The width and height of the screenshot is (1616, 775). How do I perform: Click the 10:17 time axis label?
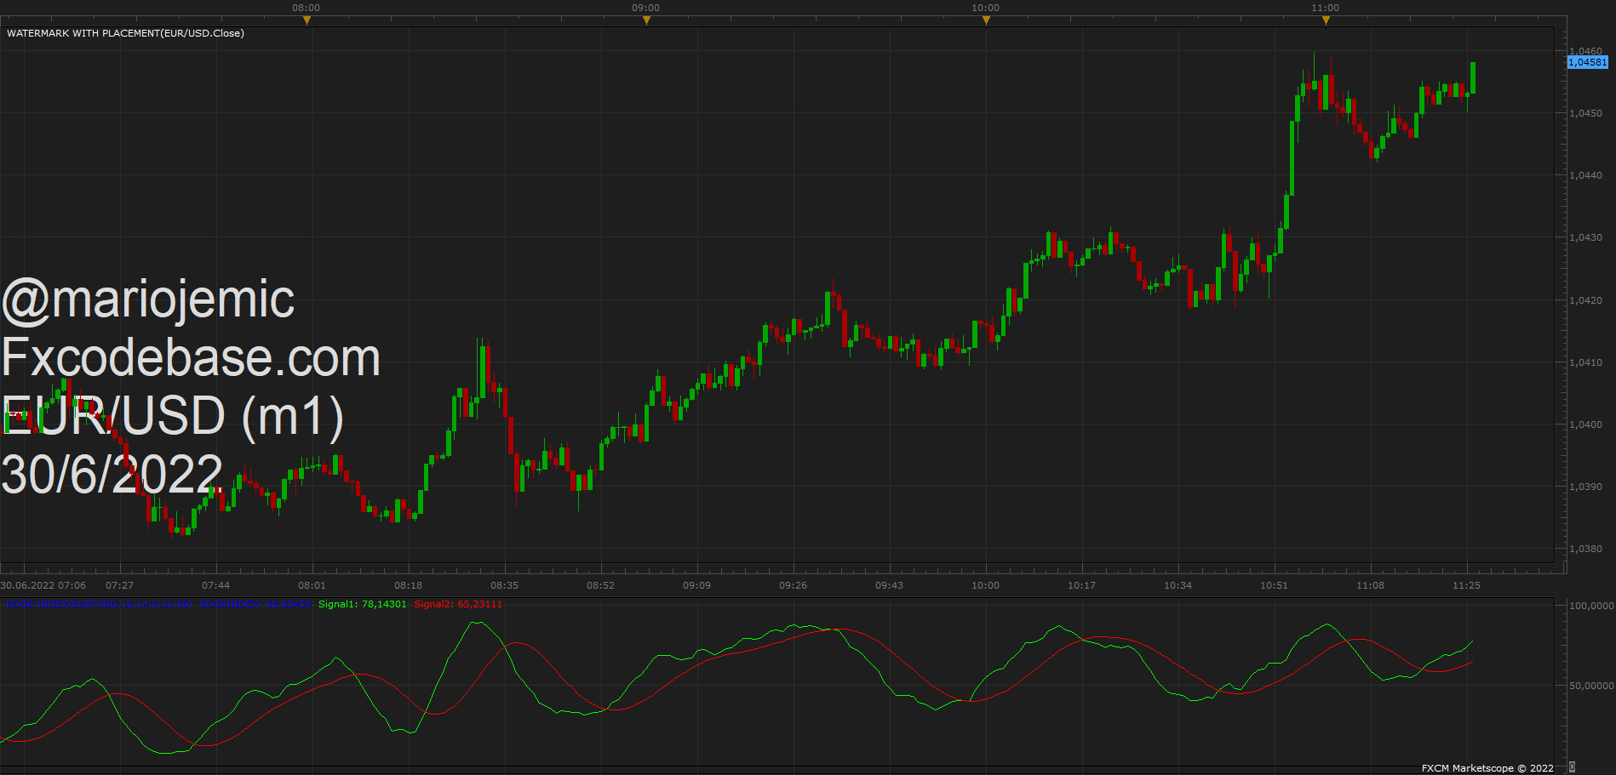coord(1082,585)
